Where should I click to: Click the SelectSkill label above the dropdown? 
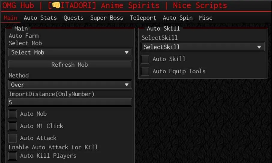click(x=160, y=38)
